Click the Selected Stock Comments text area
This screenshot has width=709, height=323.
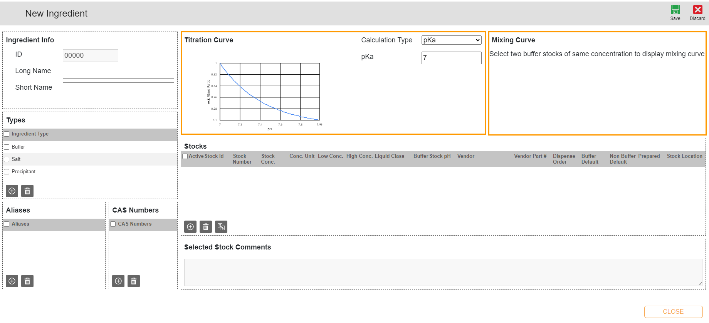click(x=443, y=272)
